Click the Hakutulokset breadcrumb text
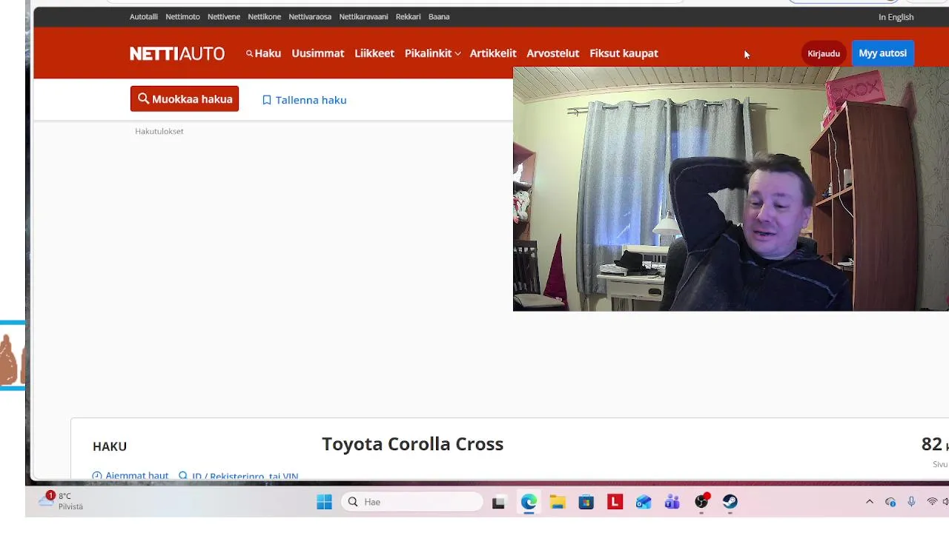 tap(159, 131)
